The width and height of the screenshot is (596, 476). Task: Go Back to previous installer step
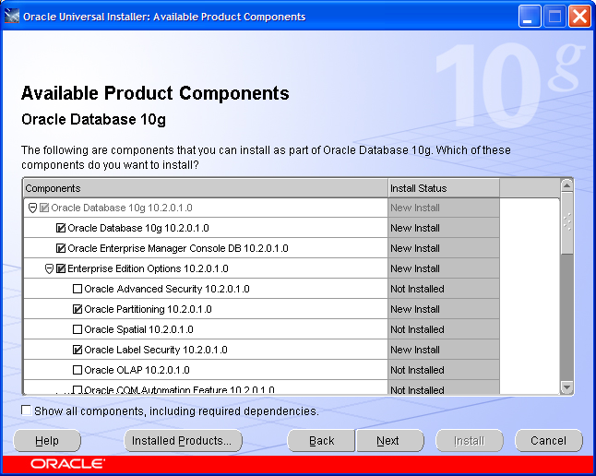point(321,441)
